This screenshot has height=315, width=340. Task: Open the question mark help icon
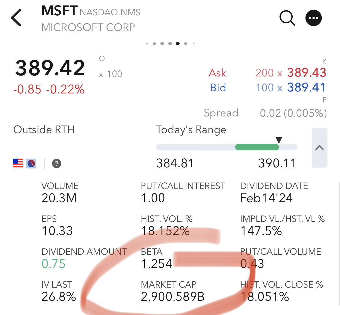(x=57, y=164)
